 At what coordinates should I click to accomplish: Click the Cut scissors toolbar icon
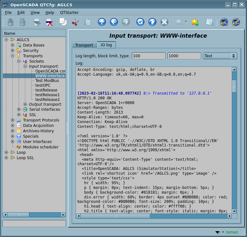coord(75,22)
